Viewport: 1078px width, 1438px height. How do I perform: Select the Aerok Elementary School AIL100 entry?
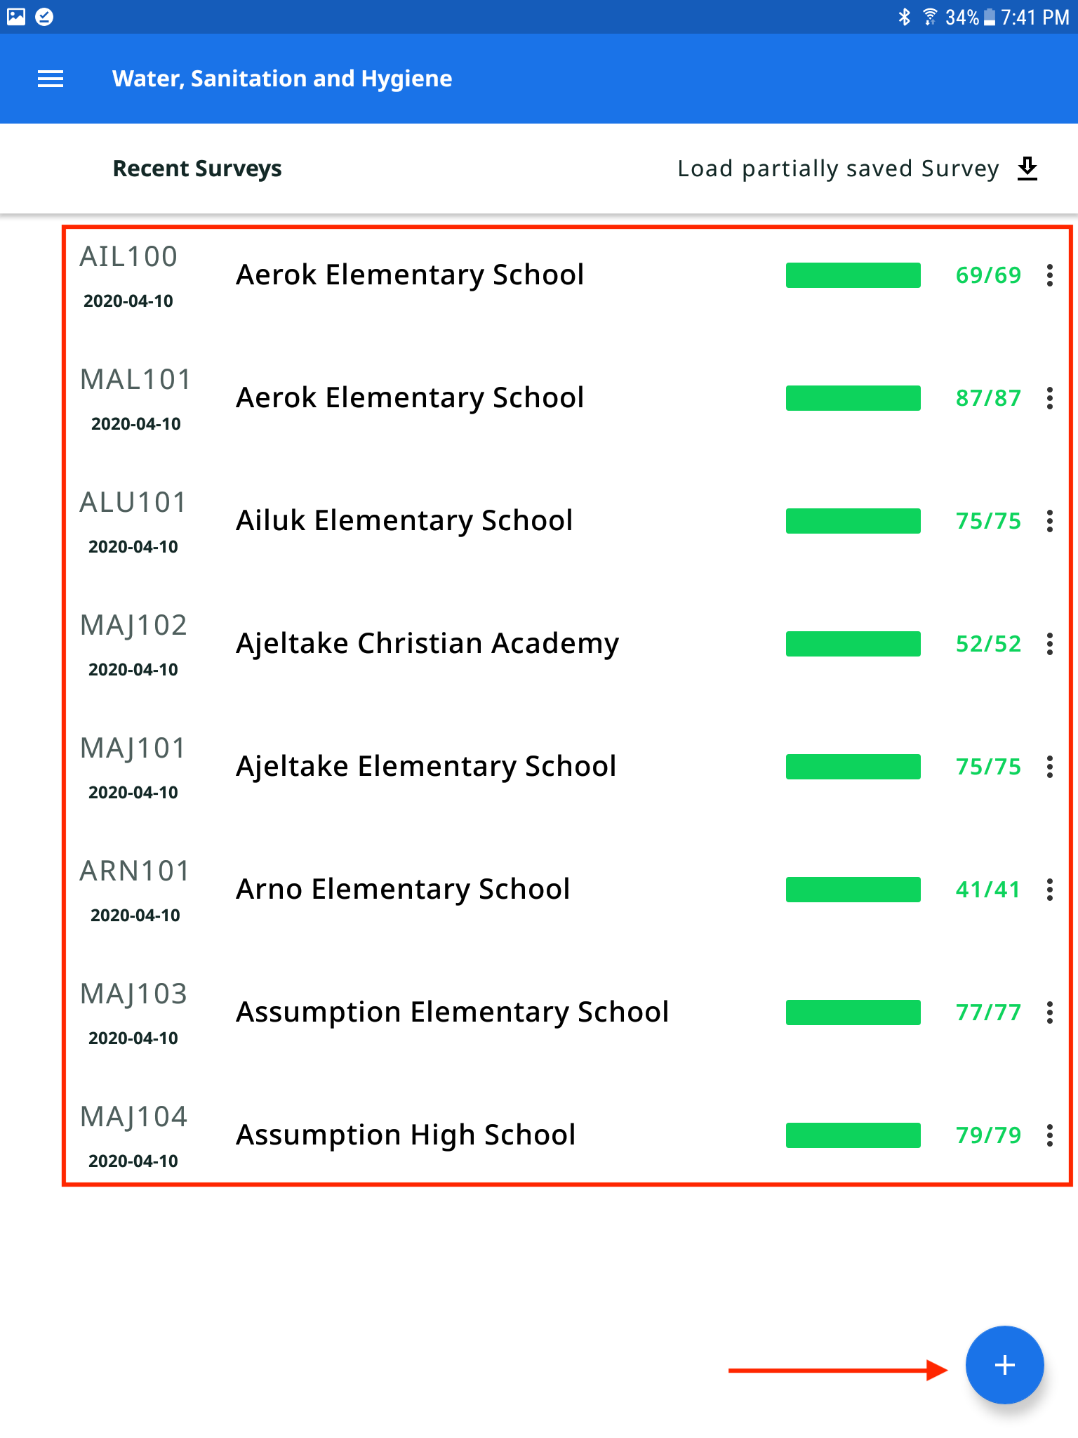(x=410, y=275)
